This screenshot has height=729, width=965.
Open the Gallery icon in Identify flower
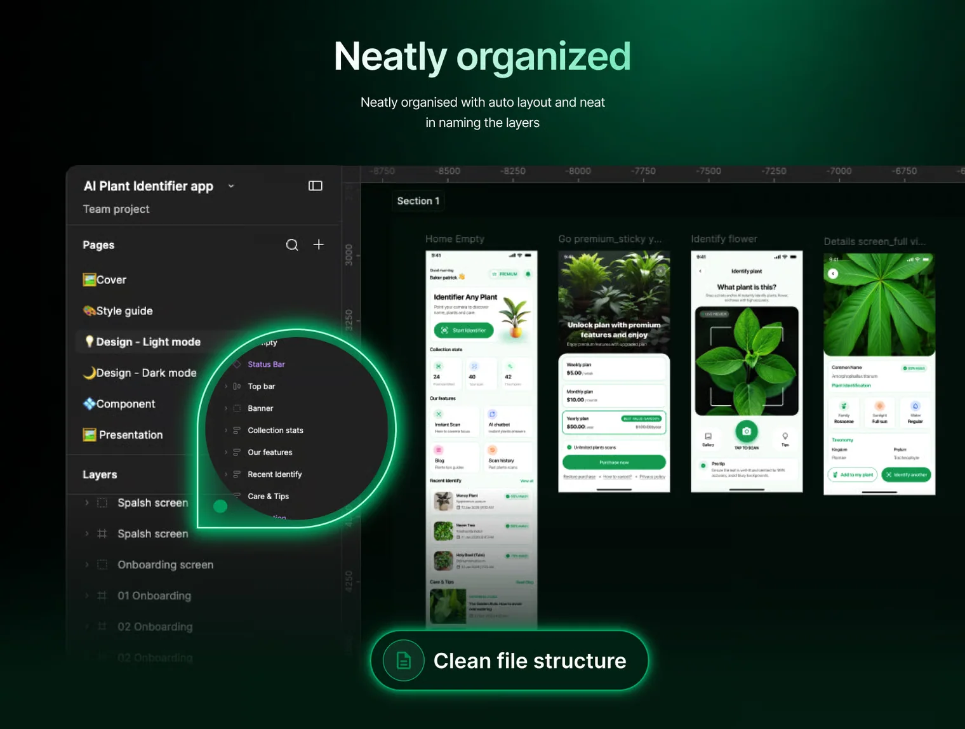pyautogui.click(x=708, y=436)
